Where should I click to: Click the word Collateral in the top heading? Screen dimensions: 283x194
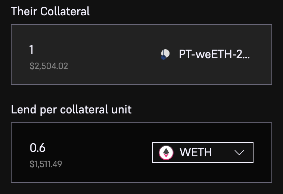pyautogui.click(x=65, y=11)
